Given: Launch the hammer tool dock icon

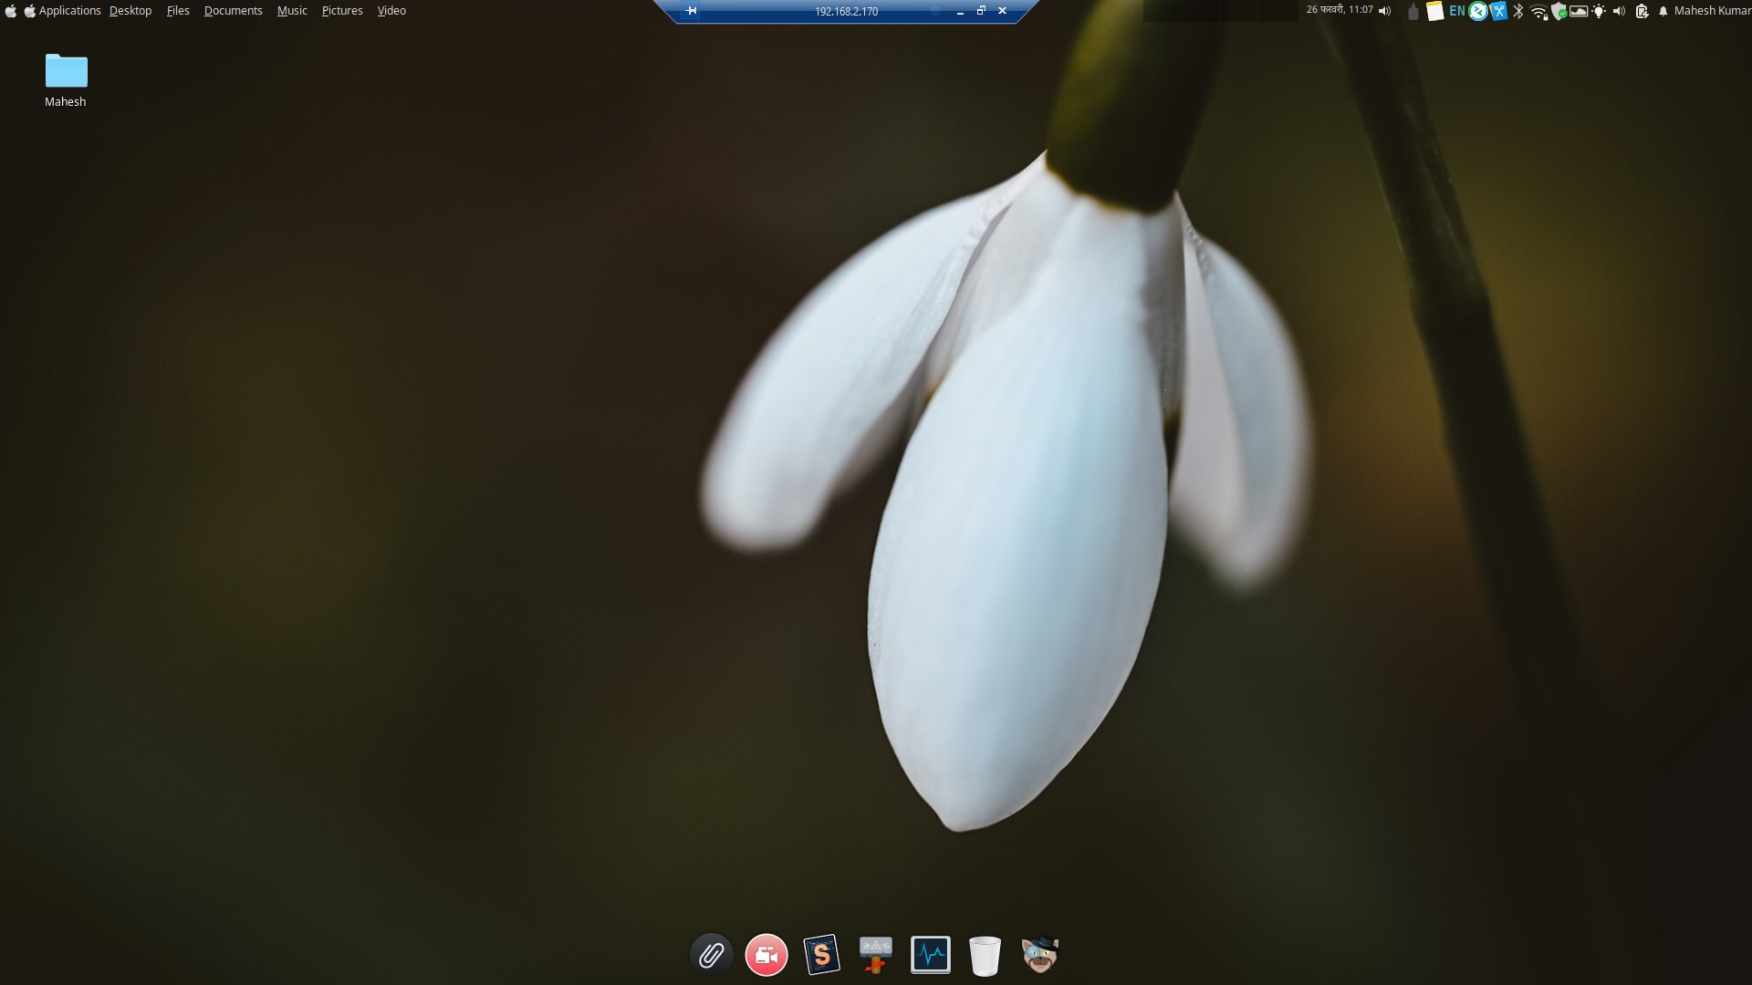Looking at the screenshot, I should [x=876, y=955].
